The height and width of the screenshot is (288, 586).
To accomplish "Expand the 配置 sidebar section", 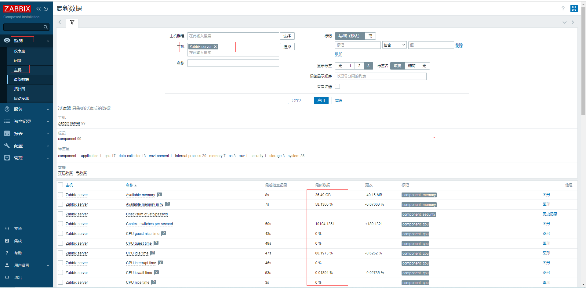I will 48,146.
